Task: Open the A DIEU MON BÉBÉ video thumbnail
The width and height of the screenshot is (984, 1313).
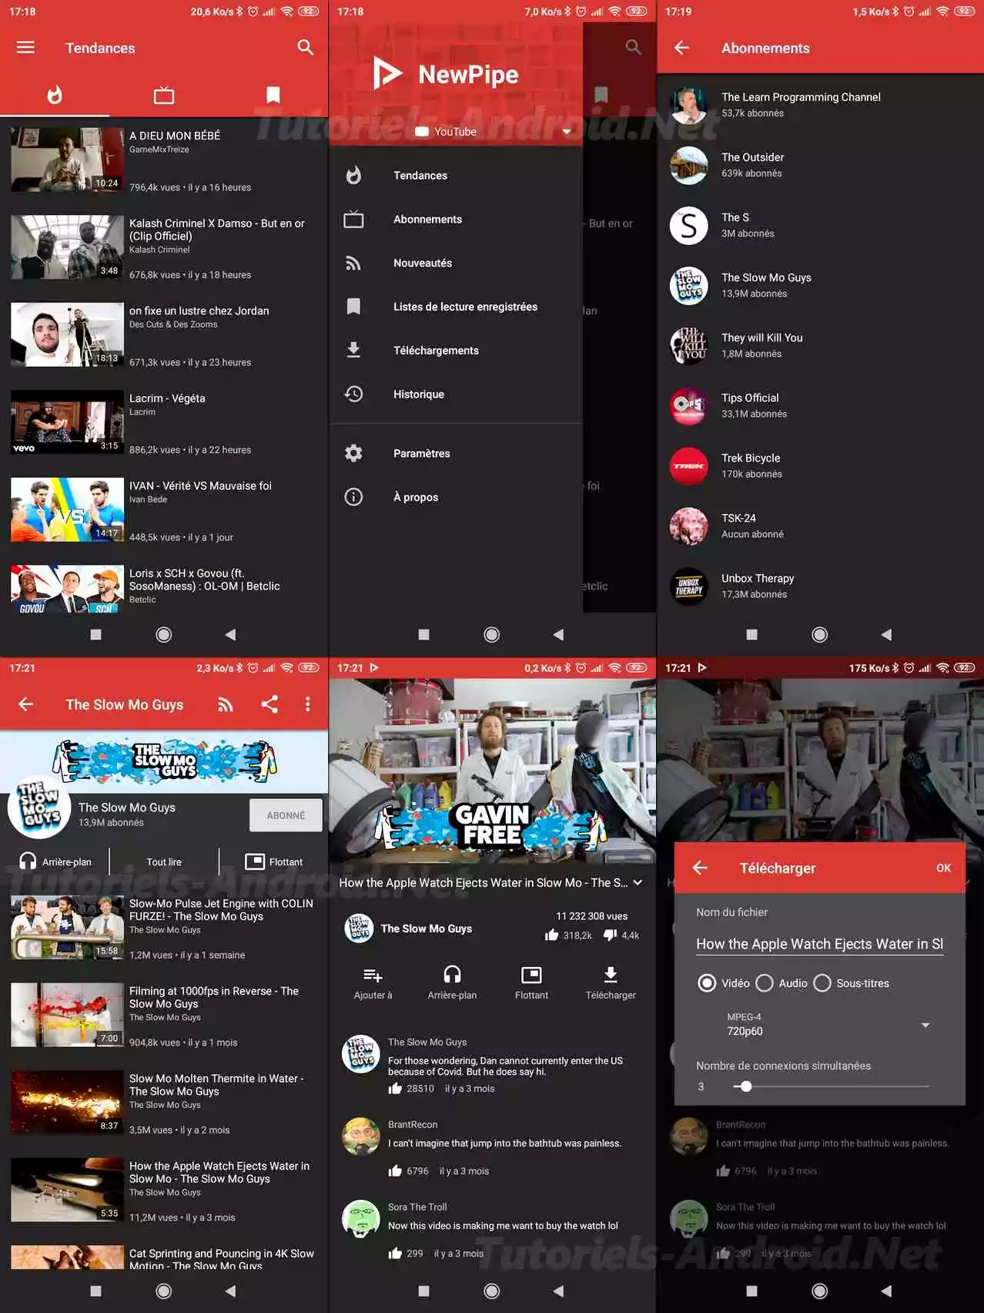Action: click(x=67, y=160)
